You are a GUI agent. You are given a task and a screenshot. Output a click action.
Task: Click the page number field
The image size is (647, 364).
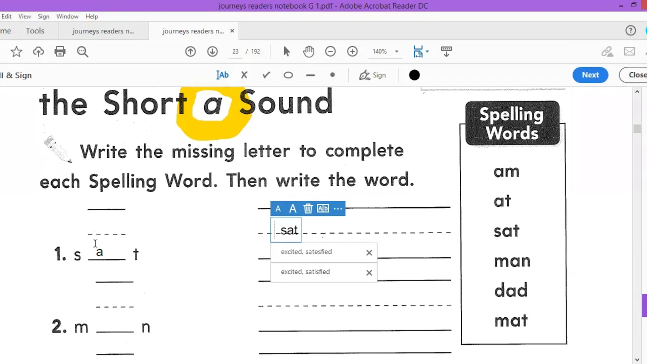[236, 52]
